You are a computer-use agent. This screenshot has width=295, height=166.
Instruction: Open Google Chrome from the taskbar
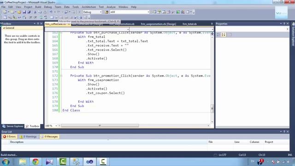pyautogui.click(x=35, y=161)
